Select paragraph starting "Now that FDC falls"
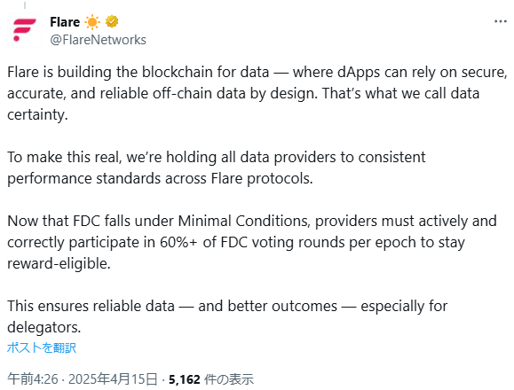 [252, 242]
